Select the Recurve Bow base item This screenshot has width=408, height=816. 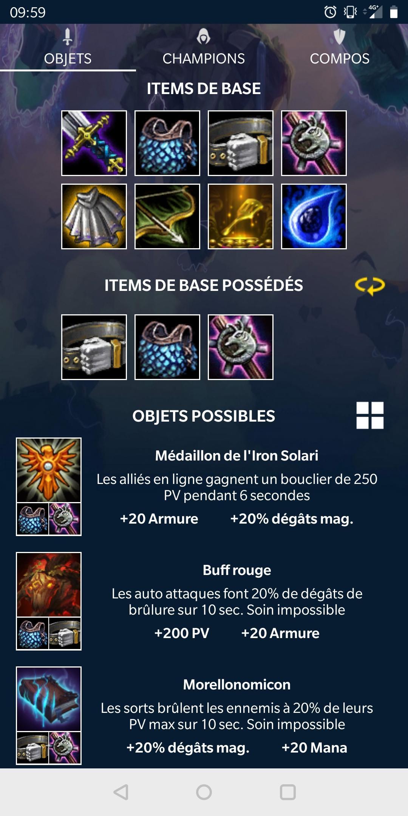(167, 216)
